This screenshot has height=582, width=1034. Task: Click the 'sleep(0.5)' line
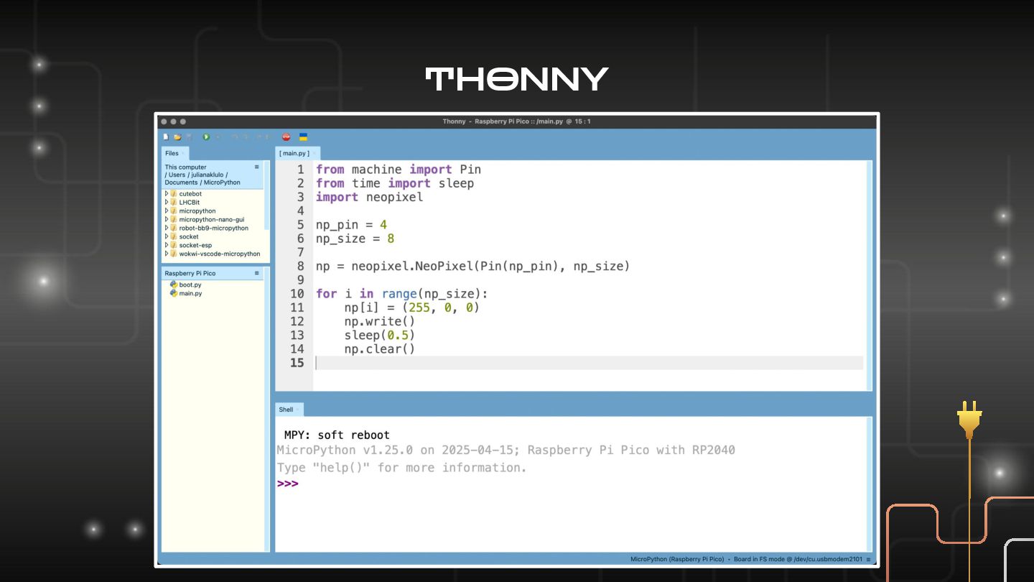379,336
